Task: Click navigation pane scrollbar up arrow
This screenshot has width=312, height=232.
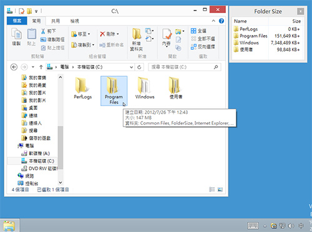Action: pos(61,77)
